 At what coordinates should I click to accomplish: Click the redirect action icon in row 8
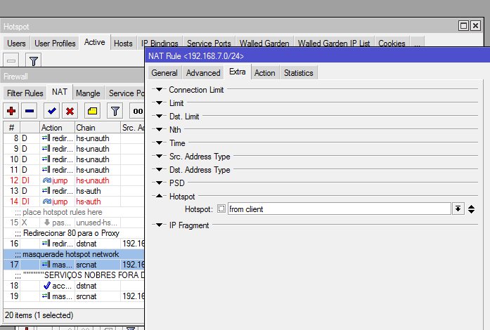click(x=46, y=138)
